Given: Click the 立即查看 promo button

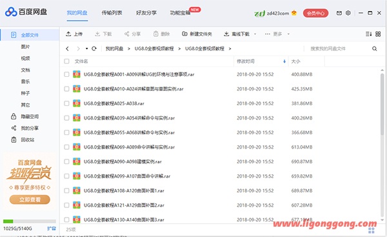Looking at the screenshot, I should point(30,200).
